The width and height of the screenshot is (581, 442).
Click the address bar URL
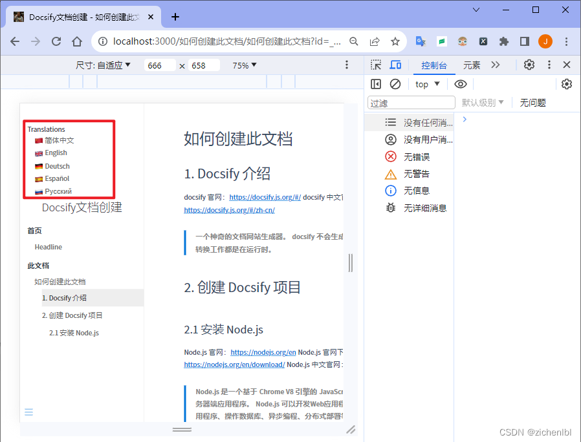point(226,41)
